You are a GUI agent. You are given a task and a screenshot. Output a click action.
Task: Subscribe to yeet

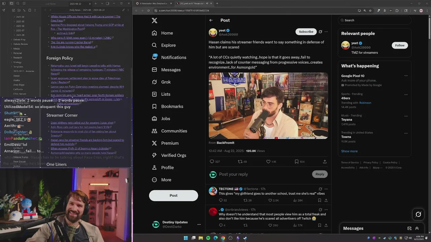click(x=306, y=32)
